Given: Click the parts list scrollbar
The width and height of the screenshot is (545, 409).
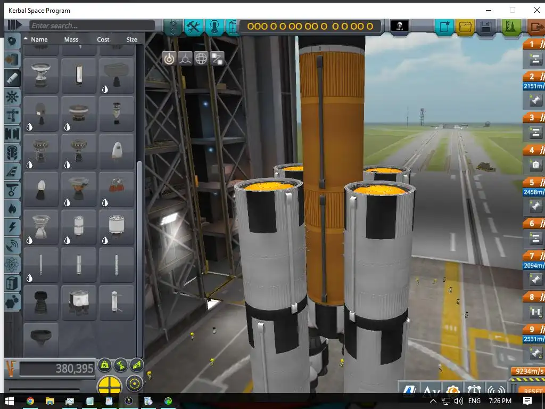Looking at the screenshot, I should [x=139, y=259].
